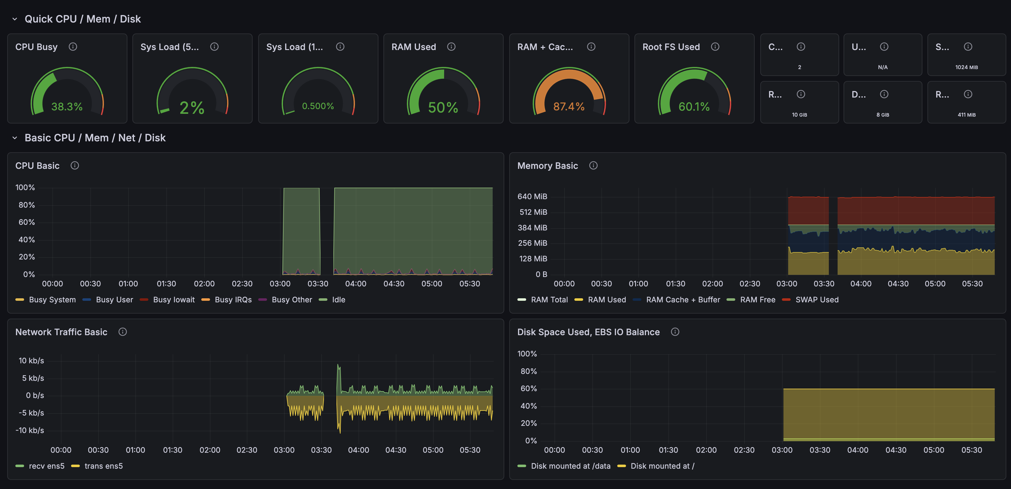This screenshot has width=1011, height=489.
Task: Toggle the recv ens5 series visibility
Action: pos(47,466)
